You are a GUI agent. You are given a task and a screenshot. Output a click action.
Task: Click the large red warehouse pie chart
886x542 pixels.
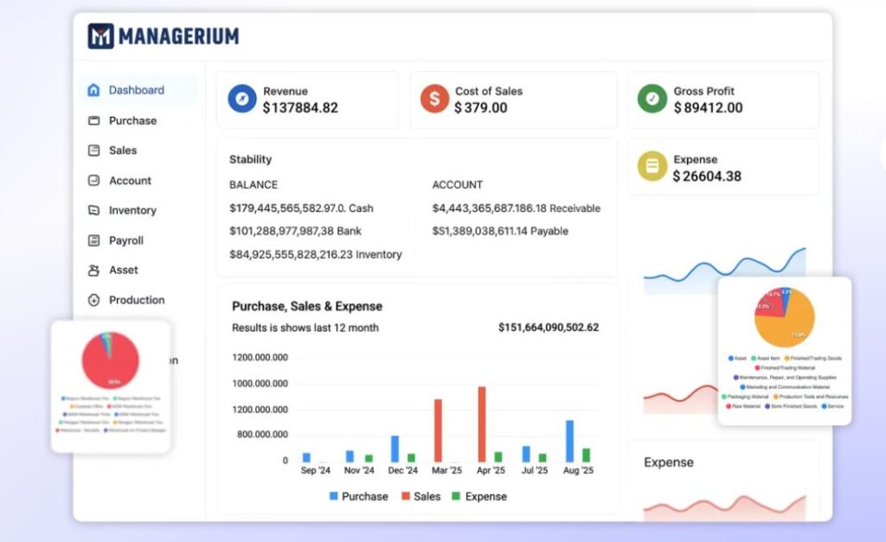(111, 360)
